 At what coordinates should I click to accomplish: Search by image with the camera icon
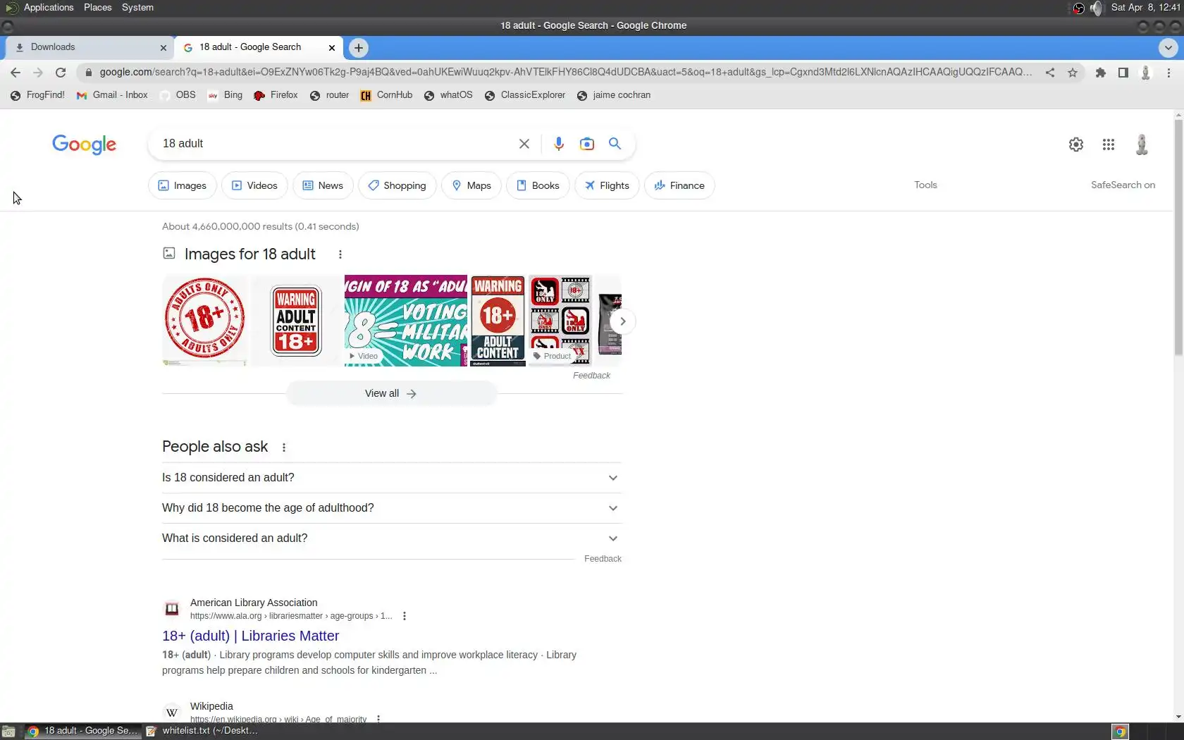pyautogui.click(x=587, y=144)
